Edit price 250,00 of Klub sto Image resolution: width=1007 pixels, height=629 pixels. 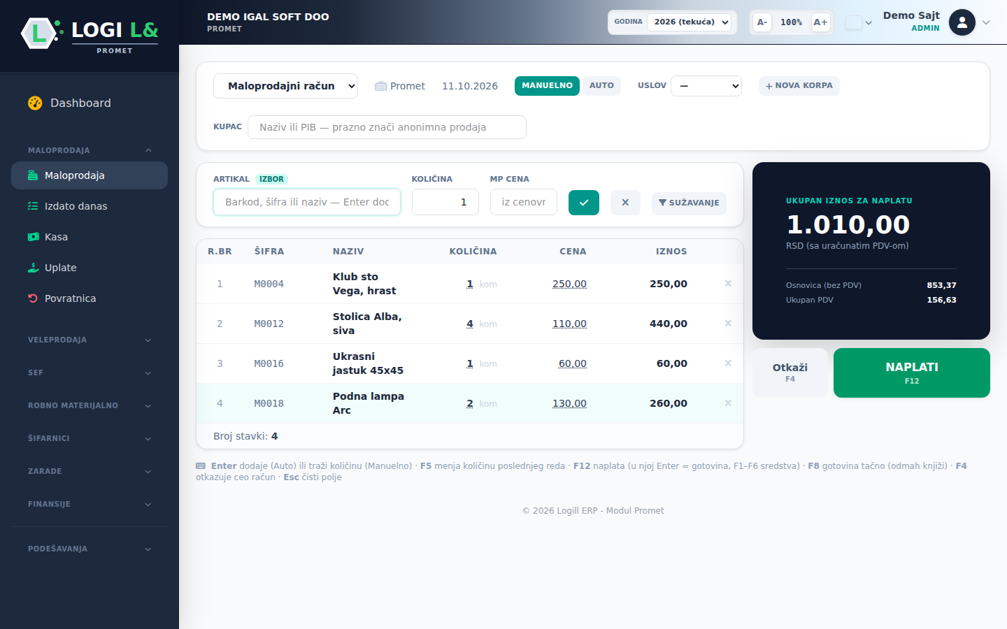[569, 284]
